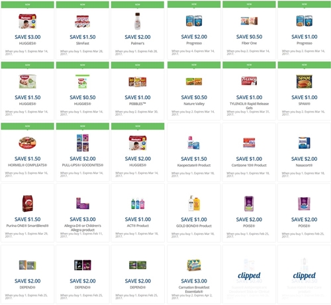Clip the SAVE $3.00 Allegra-D coupon
Image resolution: width=331 pixels, height=305 pixels.
83,220
